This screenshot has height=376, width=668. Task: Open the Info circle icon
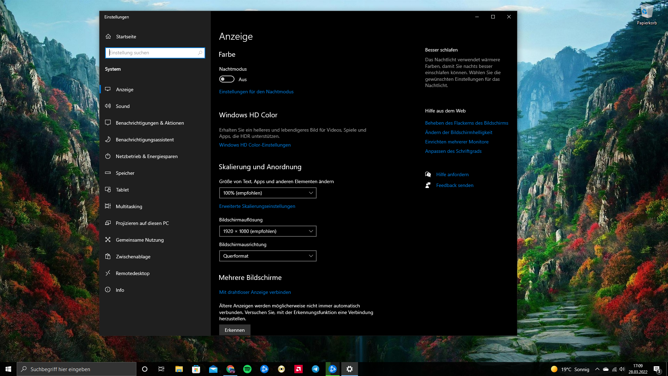(108, 290)
